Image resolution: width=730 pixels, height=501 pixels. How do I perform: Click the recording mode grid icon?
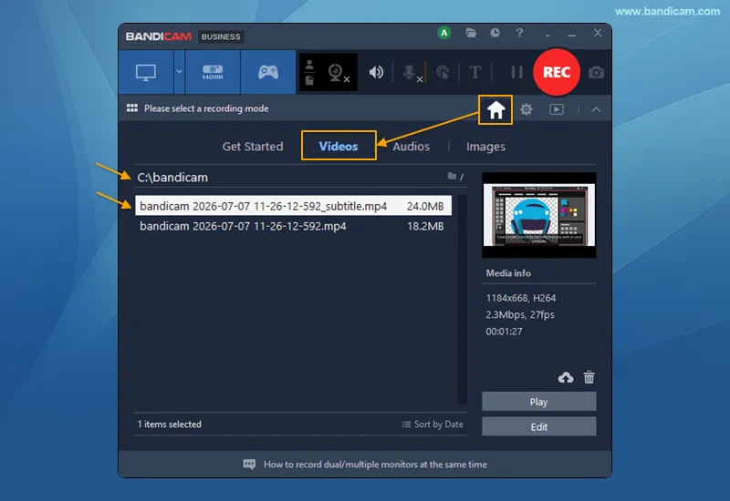131,108
